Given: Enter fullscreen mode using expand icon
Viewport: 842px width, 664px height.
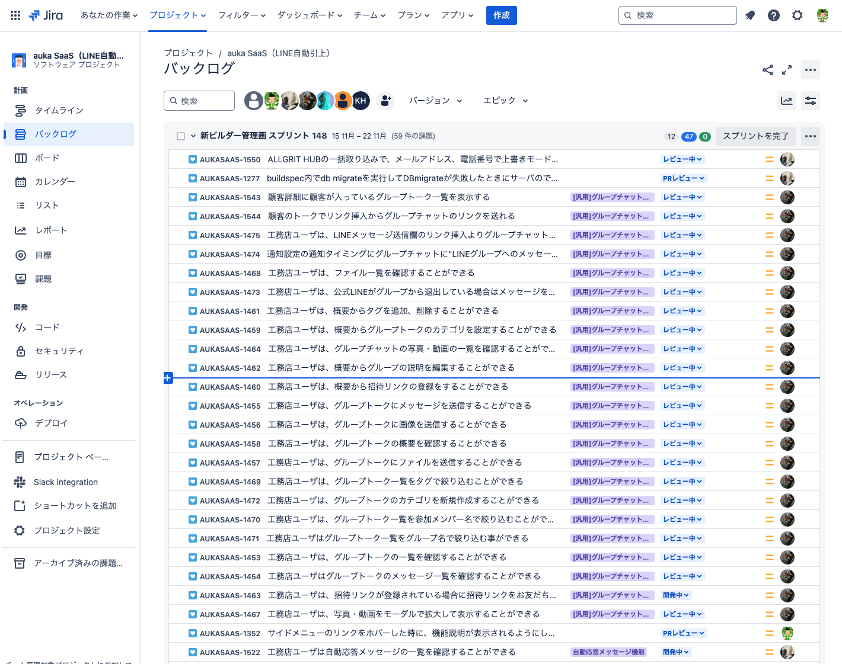Looking at the screenshot, I should click(787, 70).
